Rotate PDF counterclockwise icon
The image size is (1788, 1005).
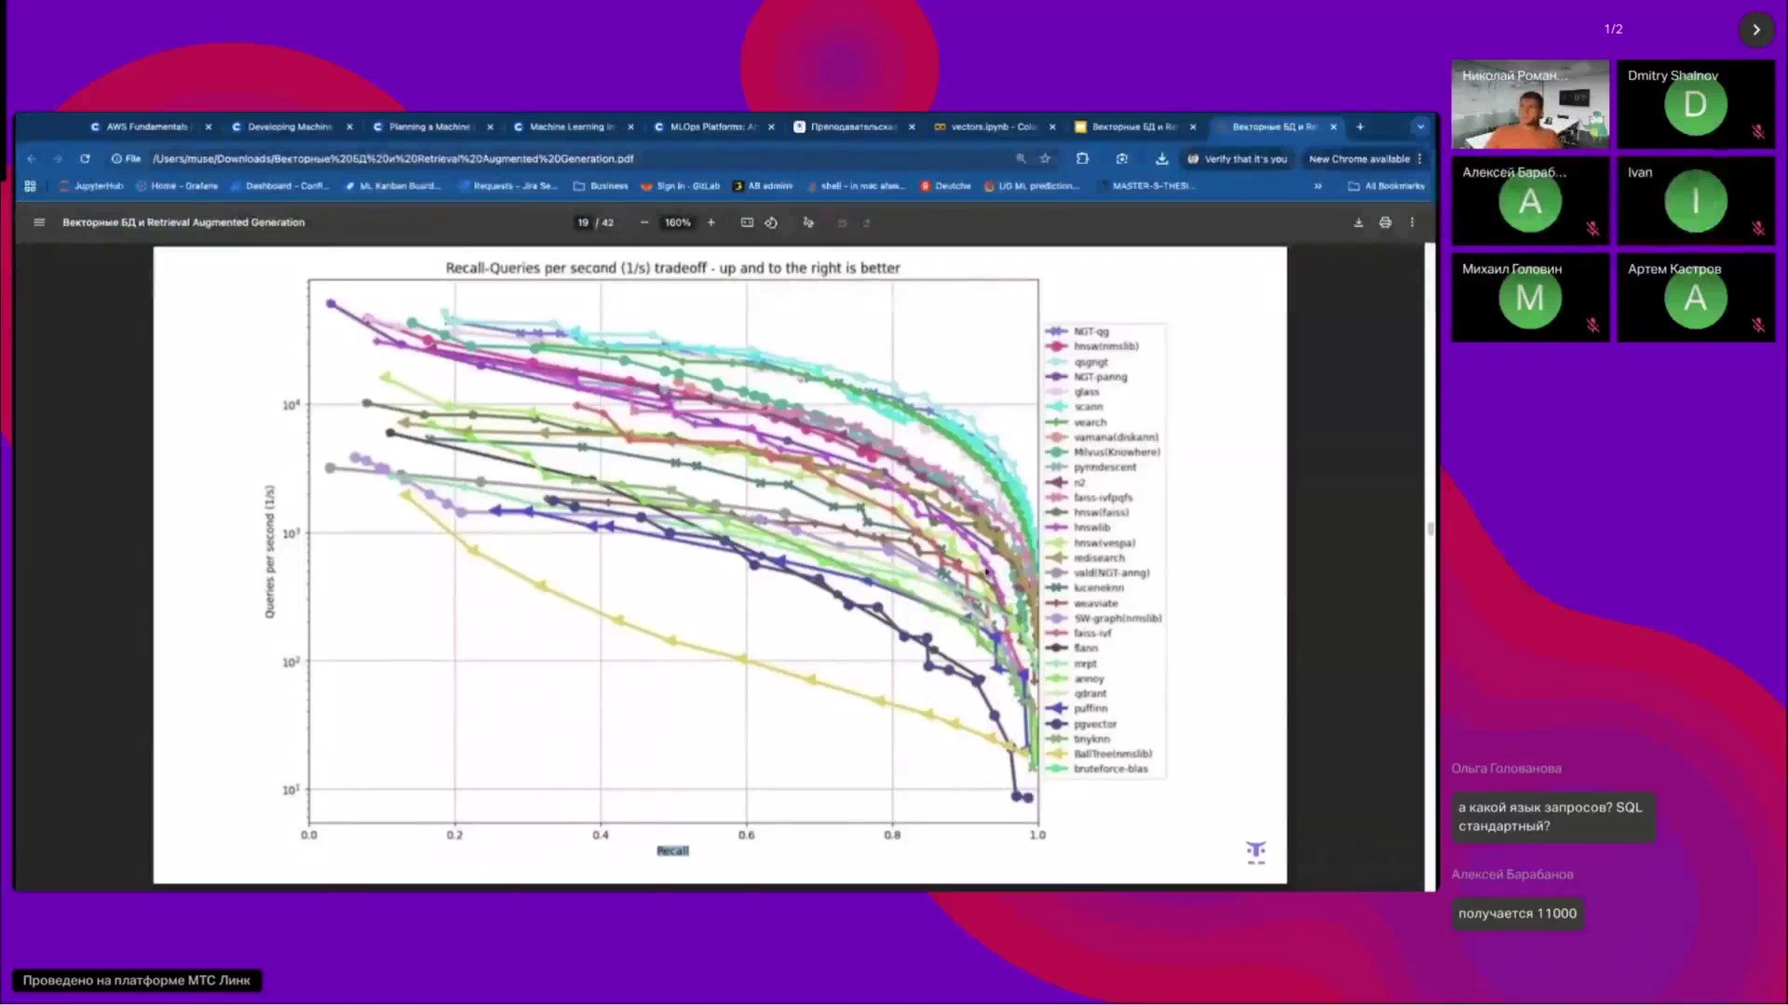click(771, 222)
